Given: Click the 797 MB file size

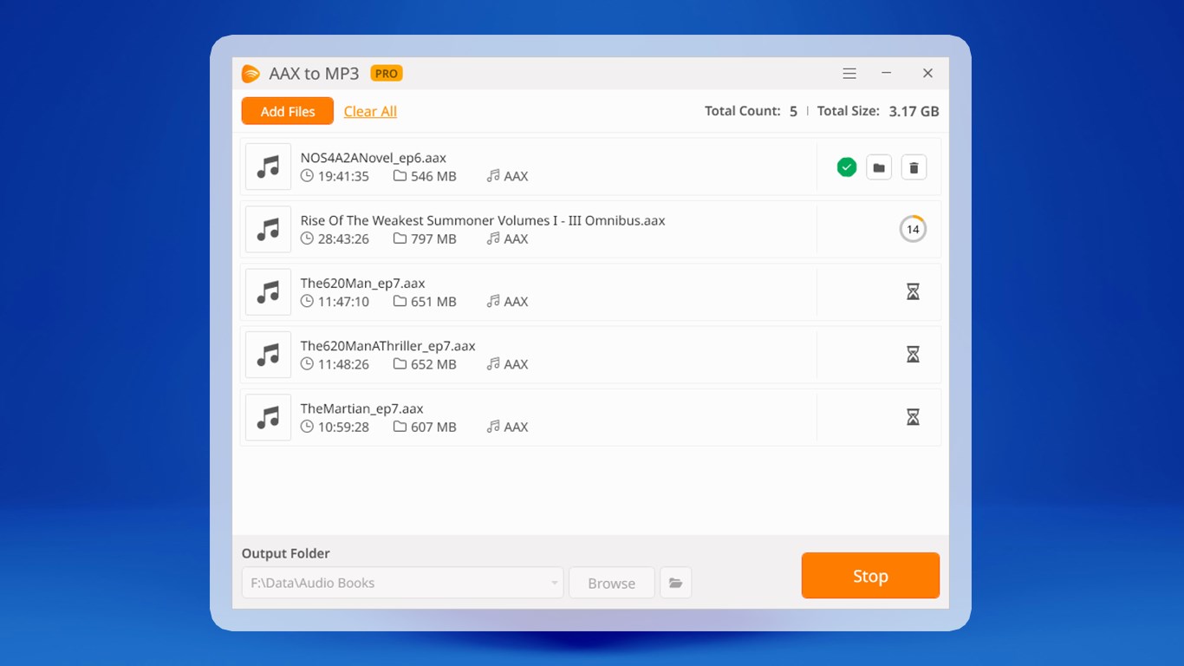Looking at the screenshot, I should [x=433, y=238].
